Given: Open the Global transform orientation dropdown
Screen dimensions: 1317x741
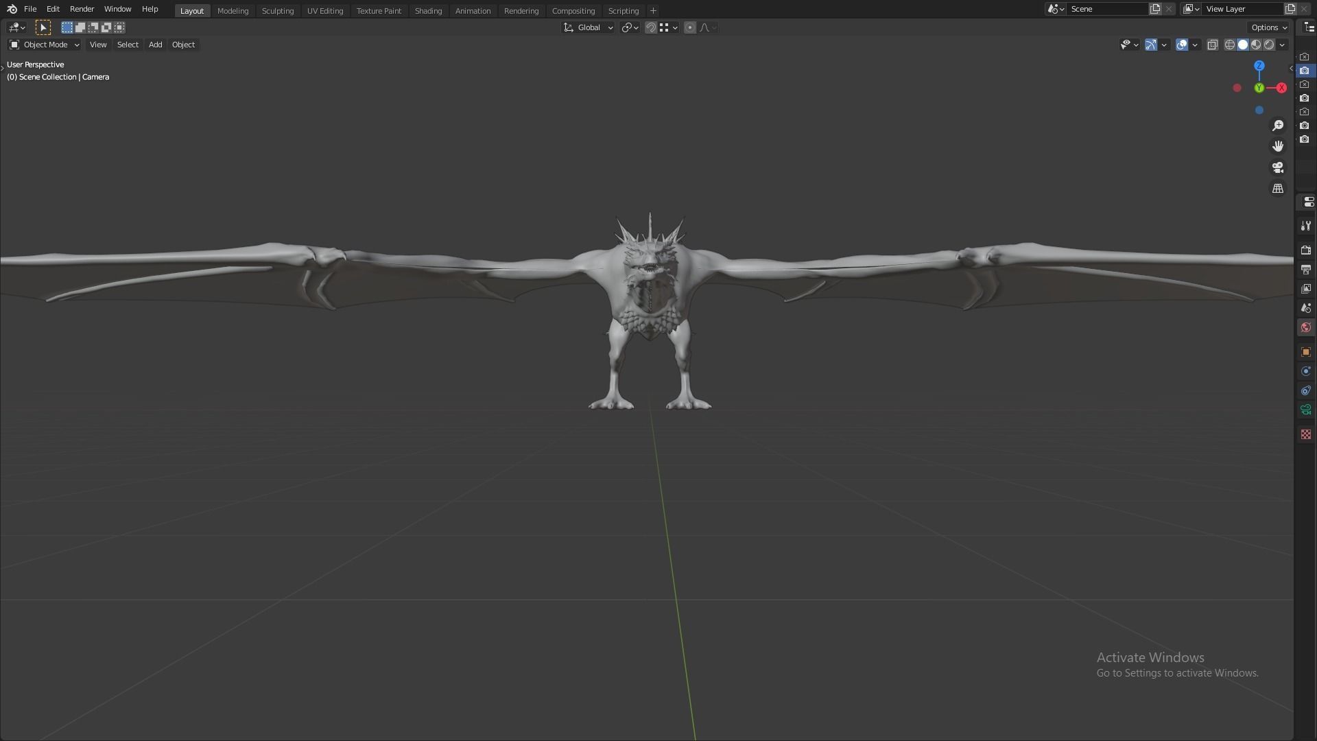Looking at the screenshot, I should (x=588, y=27).
